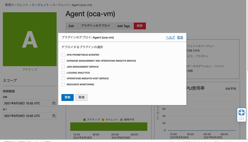Open calendar picker for end time

tap(54, 116)
